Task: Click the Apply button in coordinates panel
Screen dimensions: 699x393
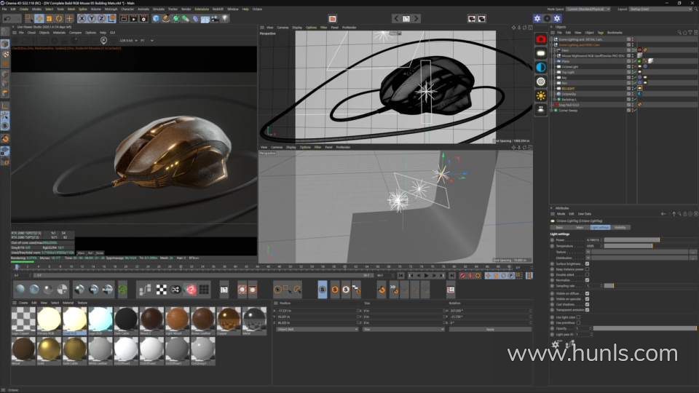Action: coord(490,329)
